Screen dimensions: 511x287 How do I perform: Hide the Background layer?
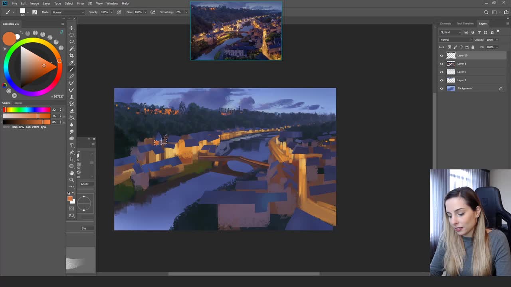point(441,88)
